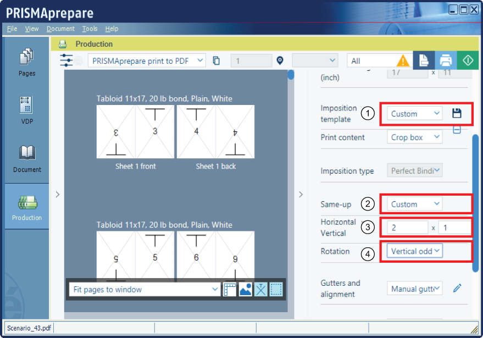
Task: Close the PRISMAprepare window
Action: [474, 10]
